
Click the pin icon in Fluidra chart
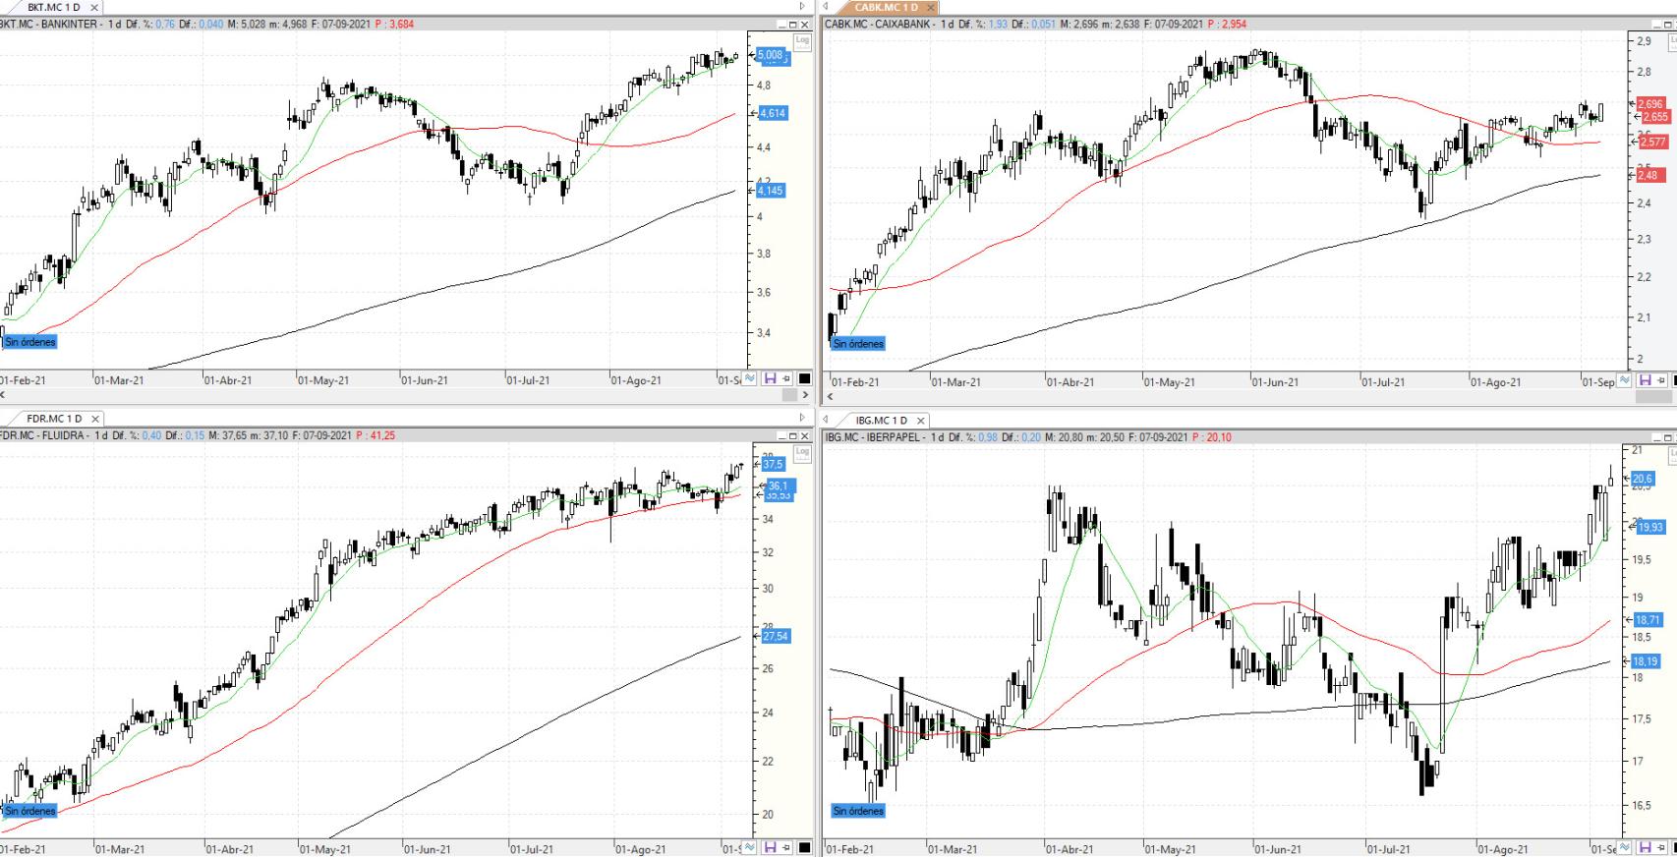786,847
